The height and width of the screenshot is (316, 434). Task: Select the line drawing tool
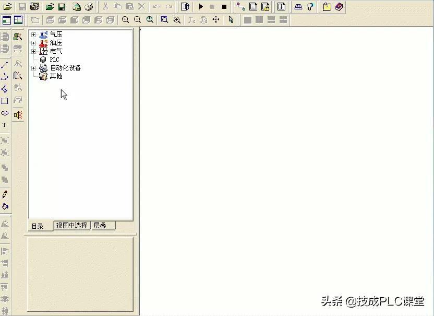pyautogui.click(x=5, y=65)
